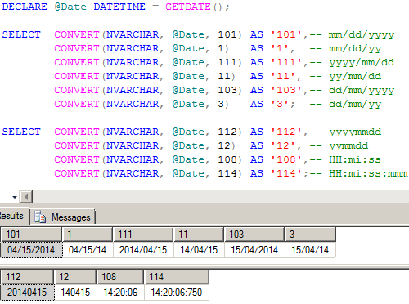
Task: Select cell 14/04/15
Action: (x=199, y=250)
